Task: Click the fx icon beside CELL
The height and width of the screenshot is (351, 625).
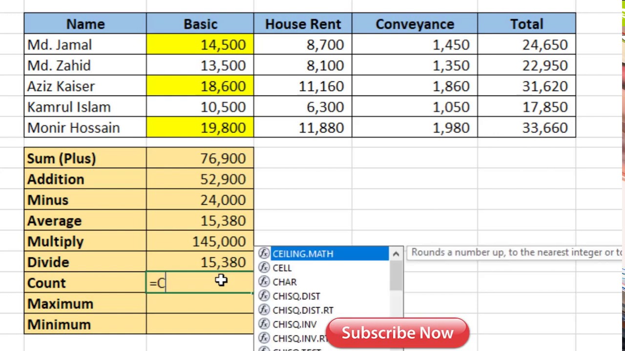Action: (x=264, y=268)
